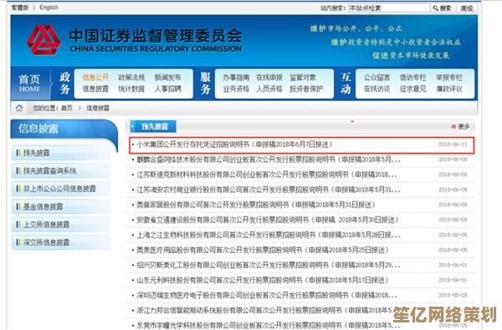502x330 pixels.
Task: Open 奥普家居股份 prospectus link
Action: [x=256, y=205]
